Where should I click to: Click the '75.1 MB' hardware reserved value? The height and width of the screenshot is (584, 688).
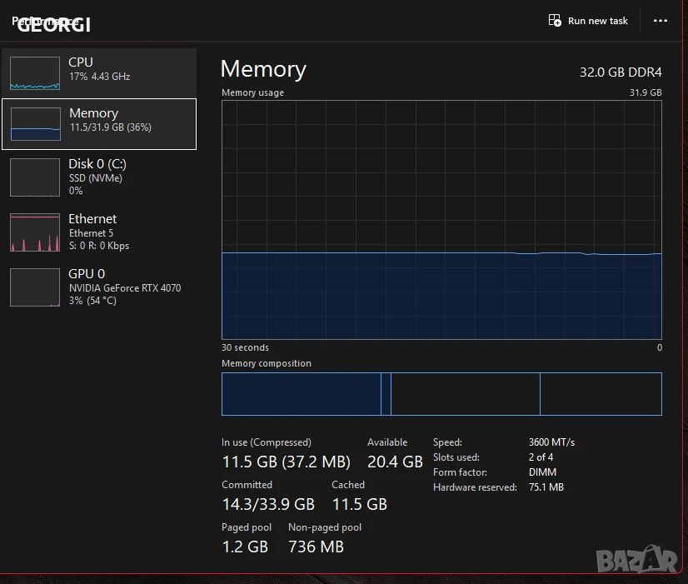tap(546, 487)
